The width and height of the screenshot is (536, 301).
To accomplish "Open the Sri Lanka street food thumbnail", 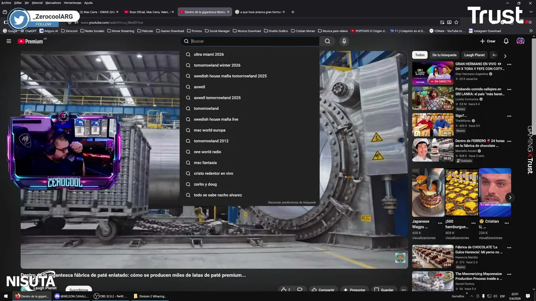I will (x=433, y=98).
